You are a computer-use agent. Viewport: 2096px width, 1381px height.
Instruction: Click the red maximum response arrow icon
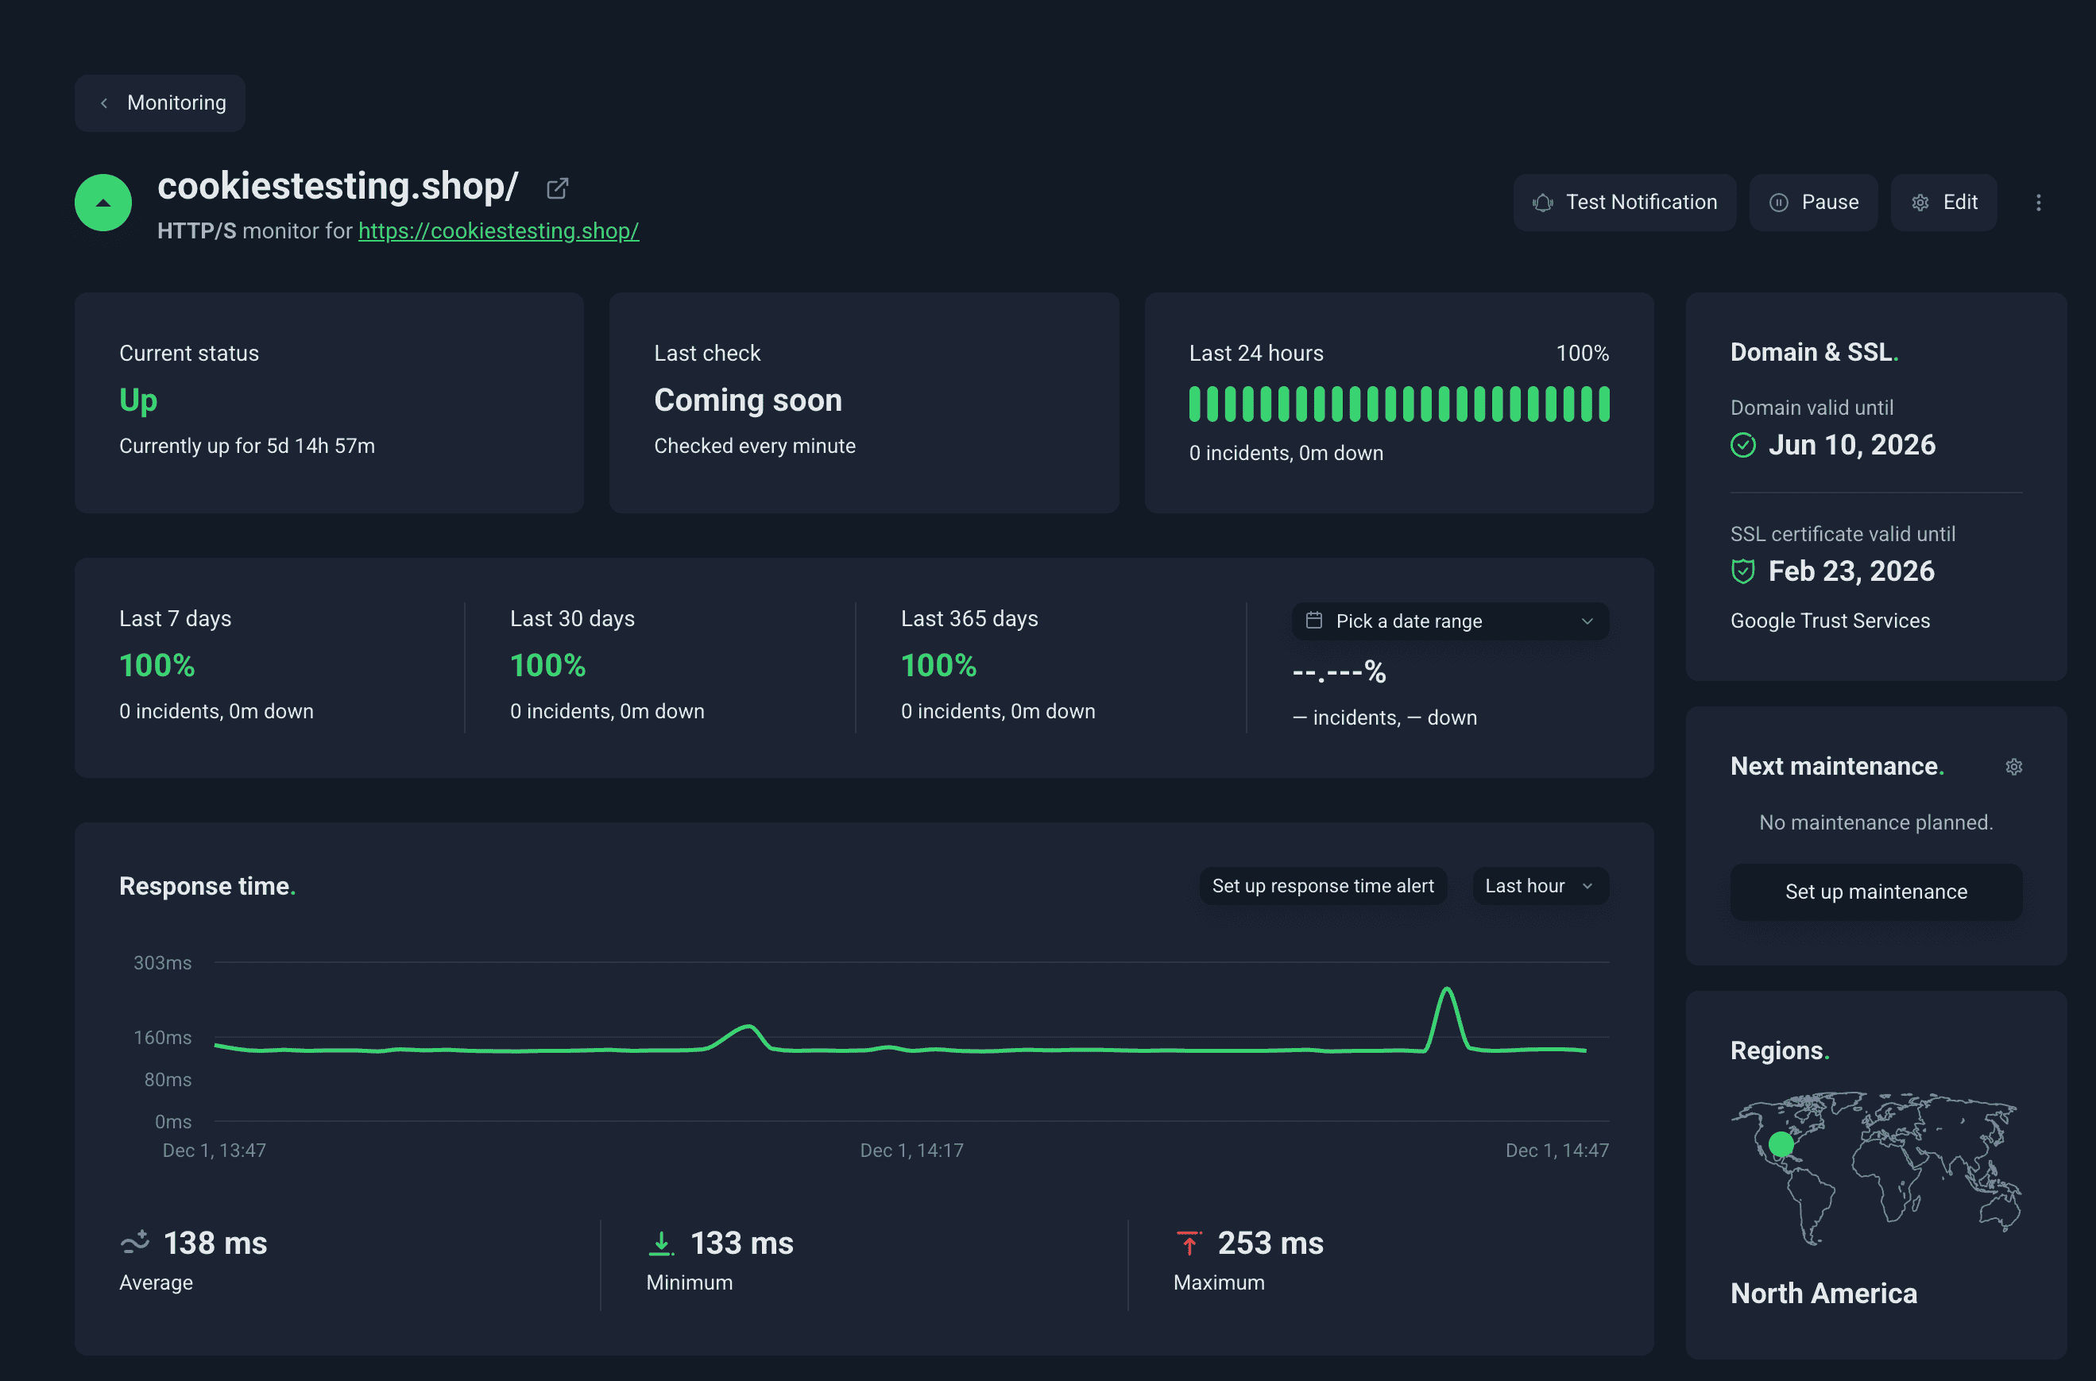pyautogui.click(x=1189, y=1242)
